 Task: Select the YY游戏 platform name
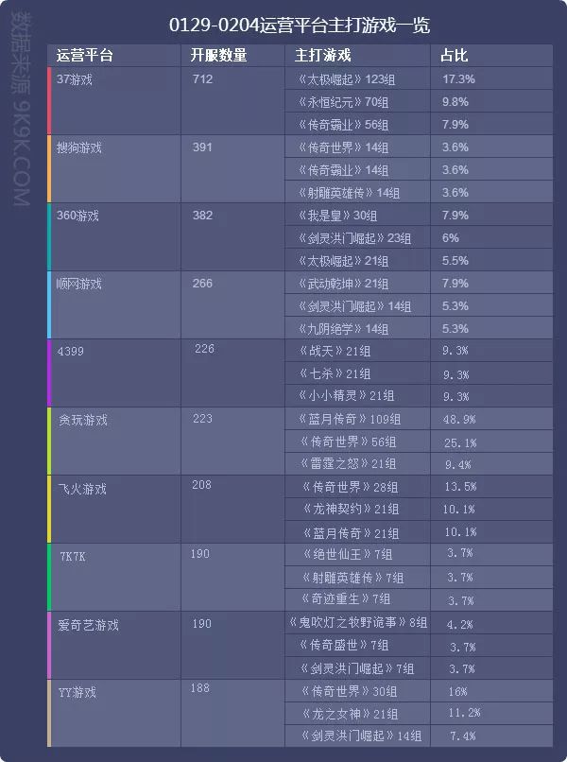point(77,692)
